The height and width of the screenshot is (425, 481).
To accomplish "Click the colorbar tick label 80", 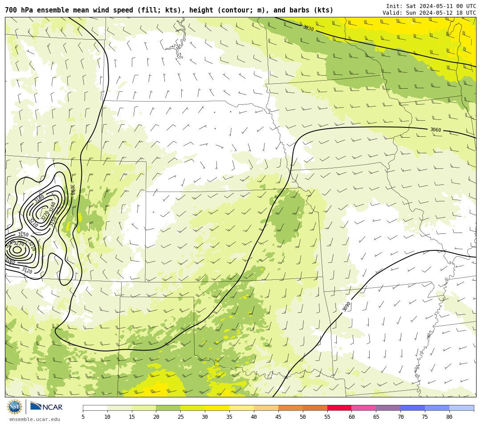I will coord(449,417).
